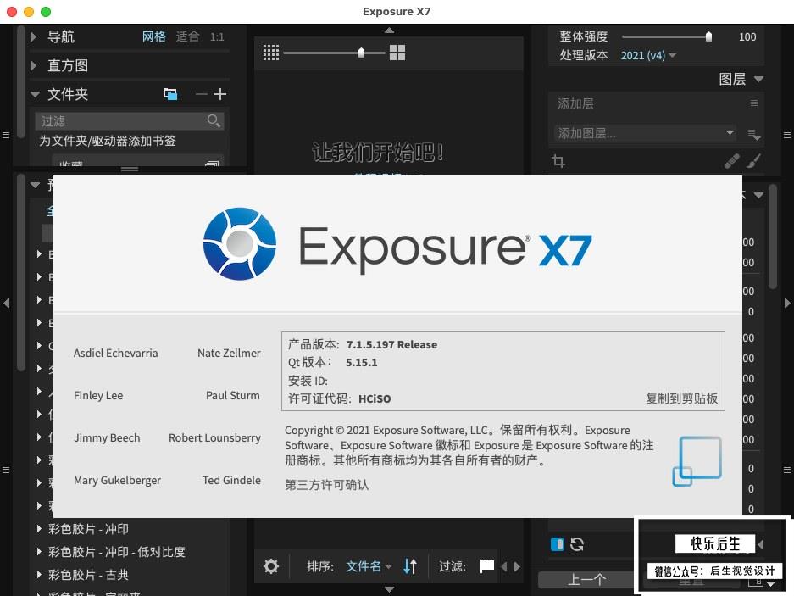Expand the 导航 panel
794x596 pixels.
[x=33, y=36]
